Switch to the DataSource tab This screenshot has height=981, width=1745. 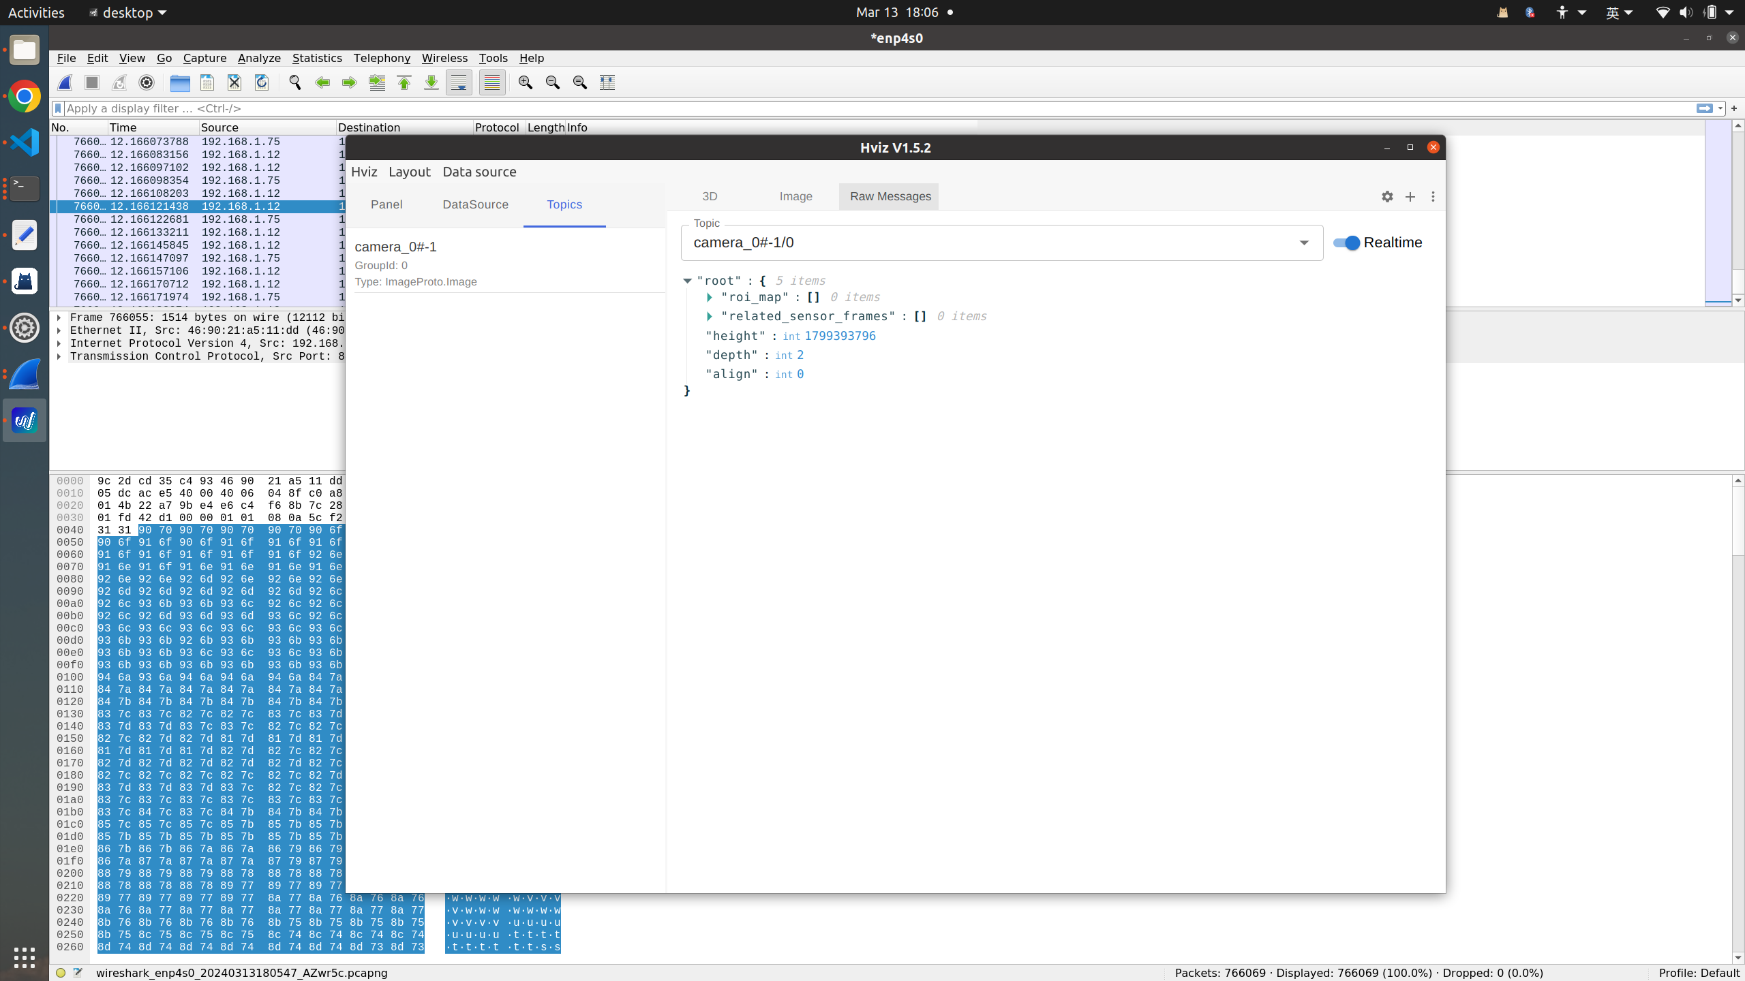pyautogui.click(x=475, y=204)
